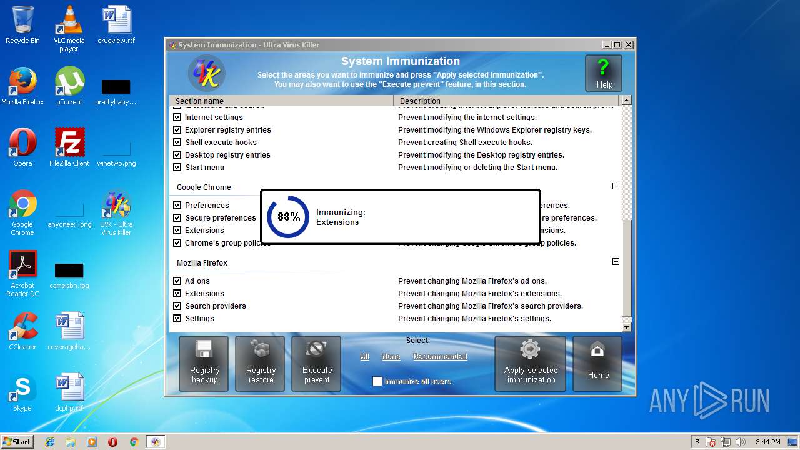This screenshot has width=800, height=450.
Task: Click the list scroll down arrow
Action: tap(627, 327)
